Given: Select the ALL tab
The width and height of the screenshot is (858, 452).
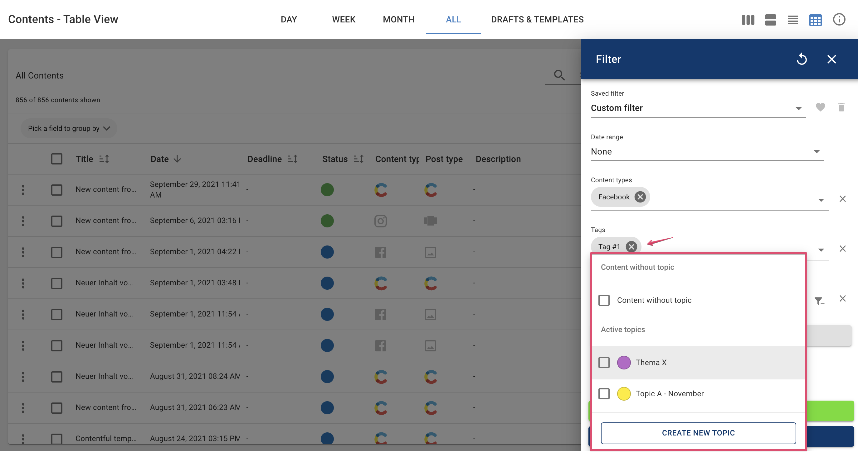Looking at the screenshot, I should pos(453,19).
